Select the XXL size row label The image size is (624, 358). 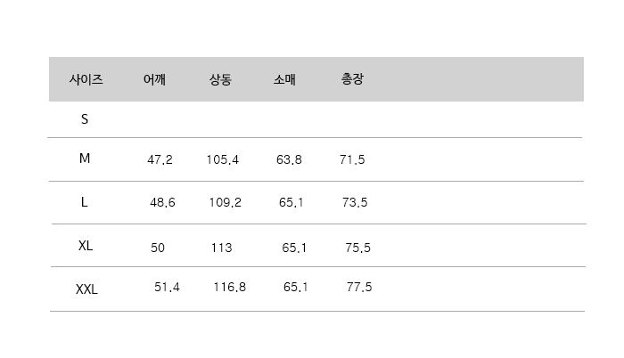coord(86,289)
